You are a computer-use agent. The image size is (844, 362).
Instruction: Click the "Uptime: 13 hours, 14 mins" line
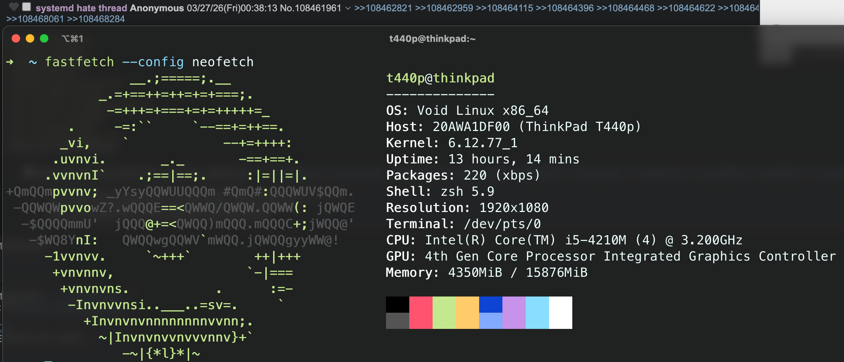tap(483, 159)
